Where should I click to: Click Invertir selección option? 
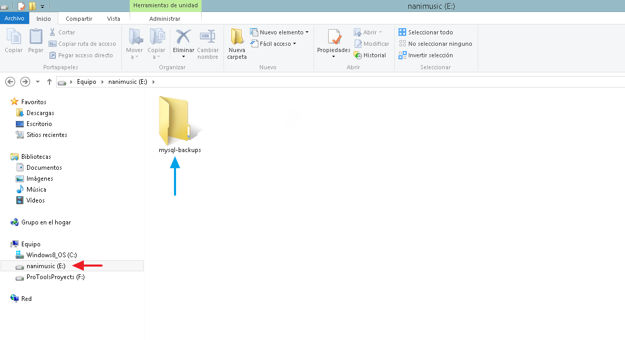point(426,55)
